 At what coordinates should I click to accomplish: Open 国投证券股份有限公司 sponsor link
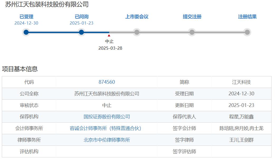pyautogui.click(x=107, y=117)
